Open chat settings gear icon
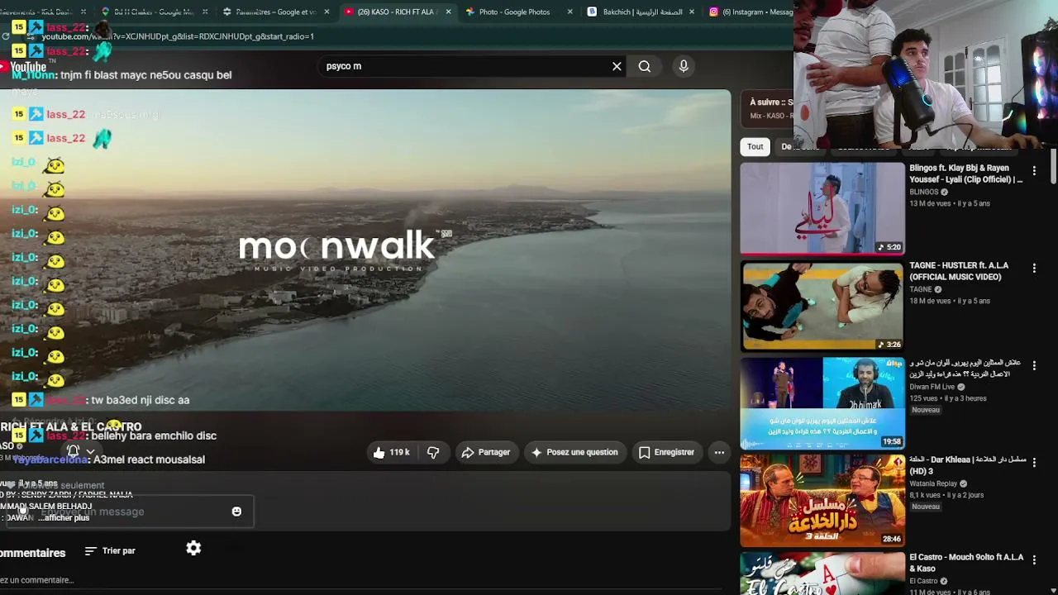 (193, 549)
